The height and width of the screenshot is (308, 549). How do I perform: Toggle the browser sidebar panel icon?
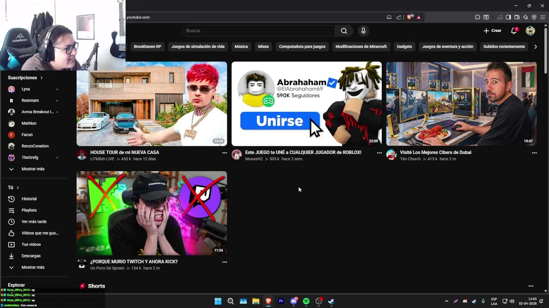508,17
